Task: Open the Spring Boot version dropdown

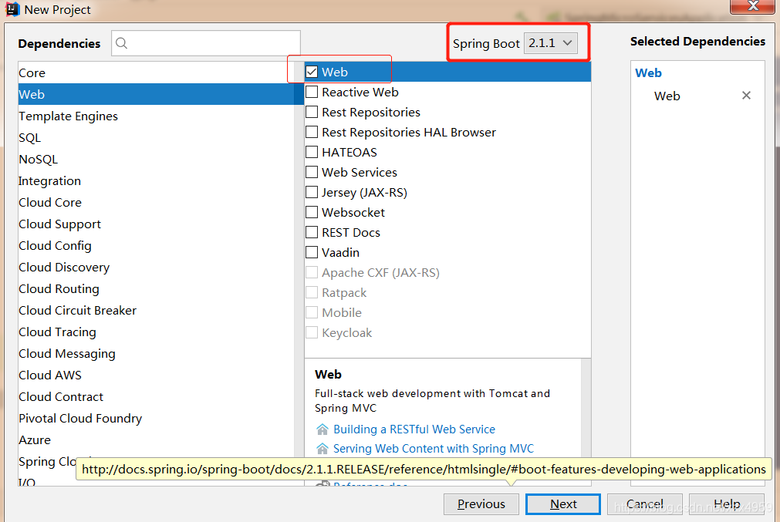Action: (551, 43)
